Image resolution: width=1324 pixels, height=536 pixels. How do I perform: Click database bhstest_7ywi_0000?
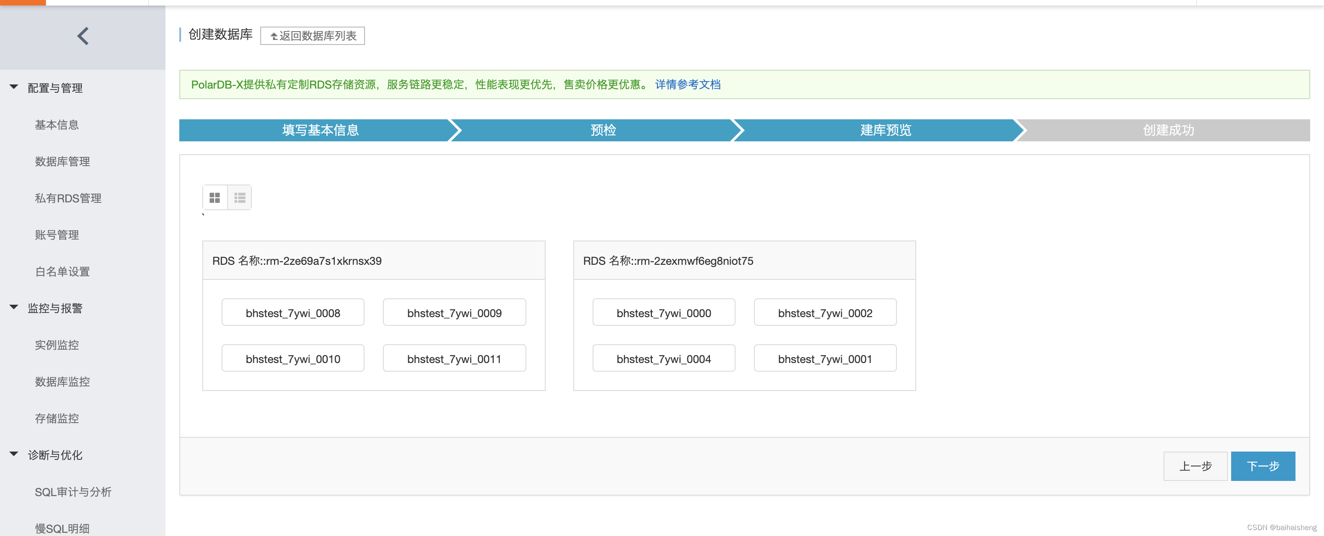point(663,313)
